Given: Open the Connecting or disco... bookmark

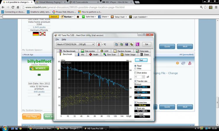Looking at the screenshot, I should pyautogui.click(x=13, y=12).
